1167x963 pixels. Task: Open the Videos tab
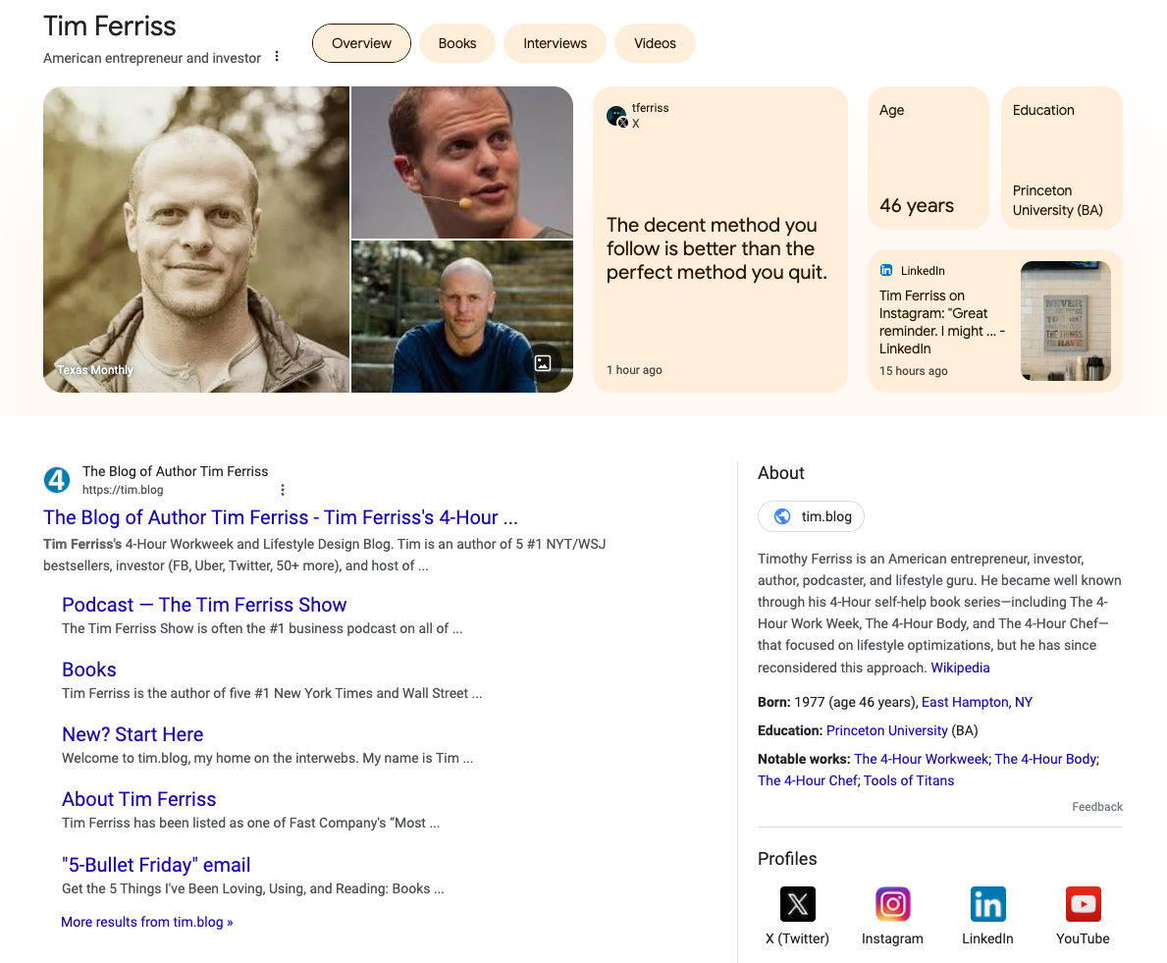[655, 43]
